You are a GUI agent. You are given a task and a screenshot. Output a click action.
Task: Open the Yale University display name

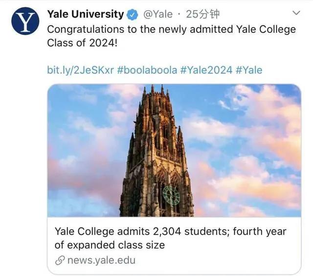[86, 14]
